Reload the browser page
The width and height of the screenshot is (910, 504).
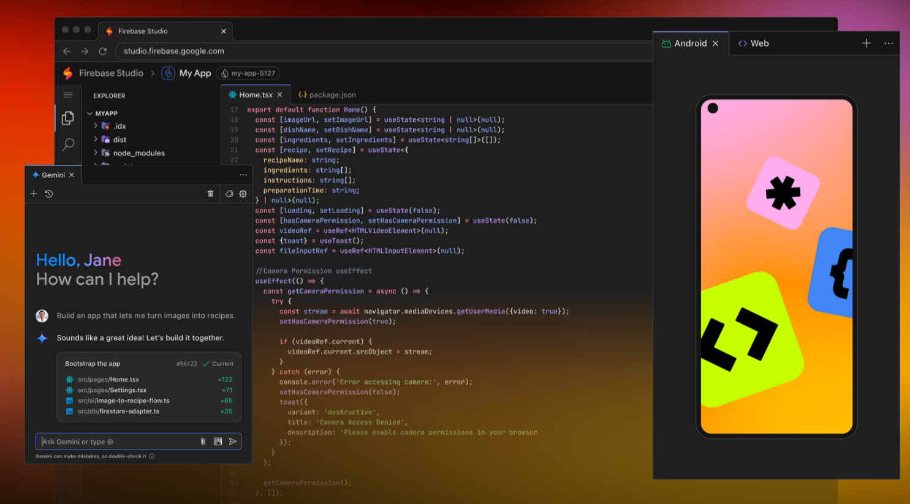(x=102, y=51)
